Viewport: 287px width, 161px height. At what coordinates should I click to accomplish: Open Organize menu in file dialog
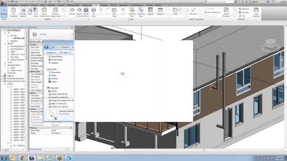point(51,53)
